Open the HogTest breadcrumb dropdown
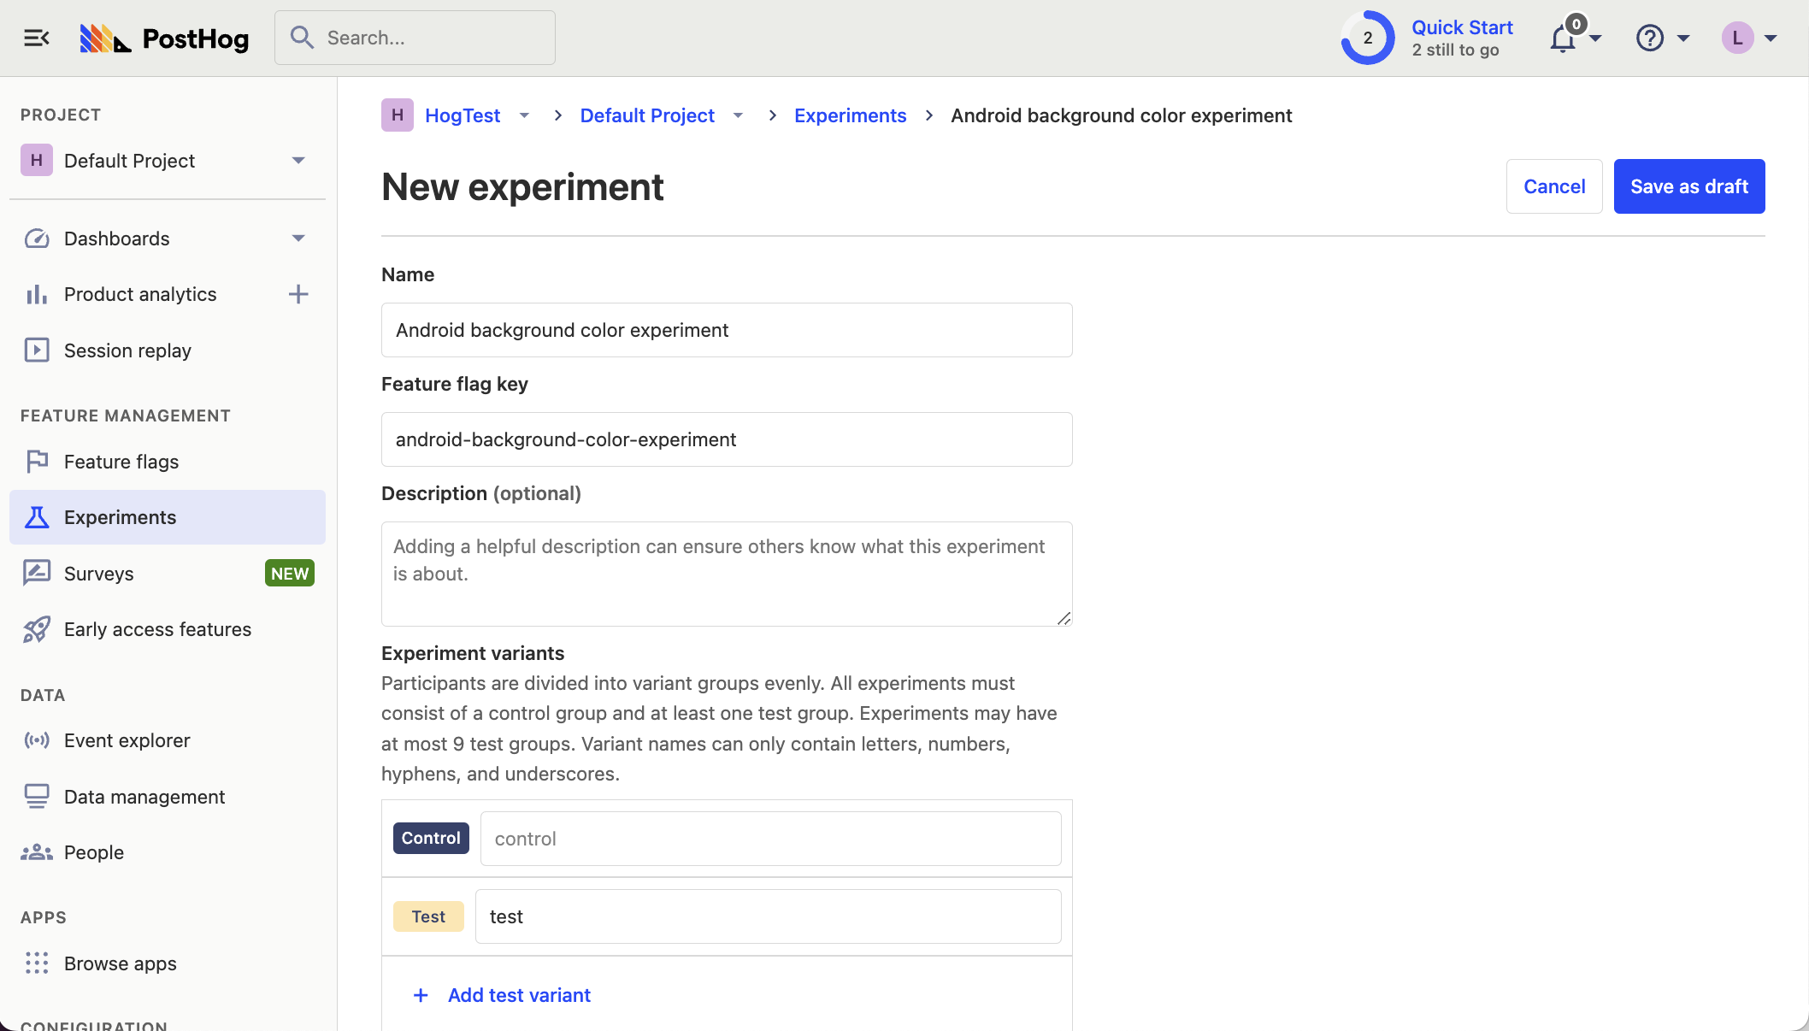1809x1031 pixels. pyautogui.click(x=524, y=115)
